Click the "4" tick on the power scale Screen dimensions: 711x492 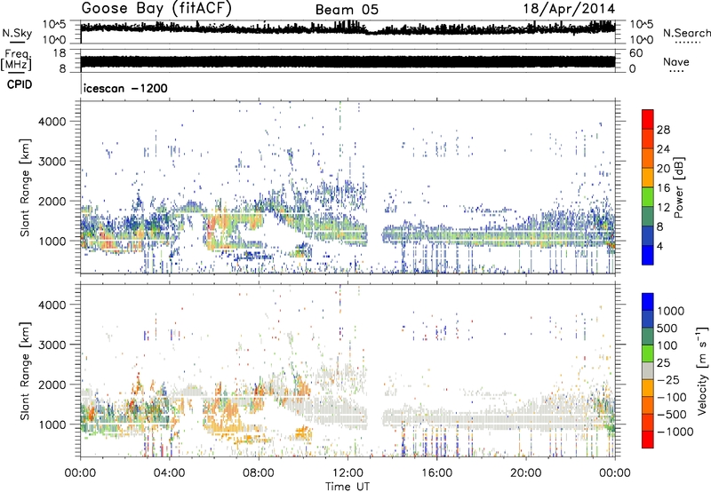pyautogui.click(x=659, y=246)
